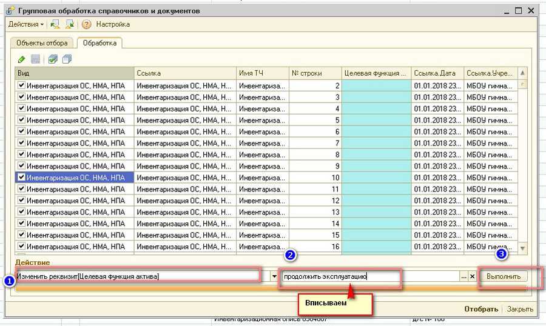This screenshot has width=546, height=326.
Task: Switch to the Объекты отбора tab
Action: click(x=42, y=43)
